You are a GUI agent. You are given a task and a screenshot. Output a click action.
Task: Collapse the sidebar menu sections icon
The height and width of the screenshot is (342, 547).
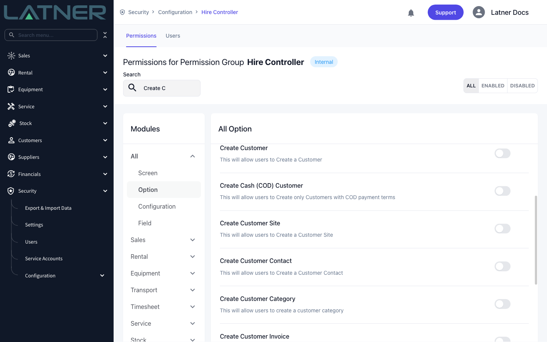(105, 35)
